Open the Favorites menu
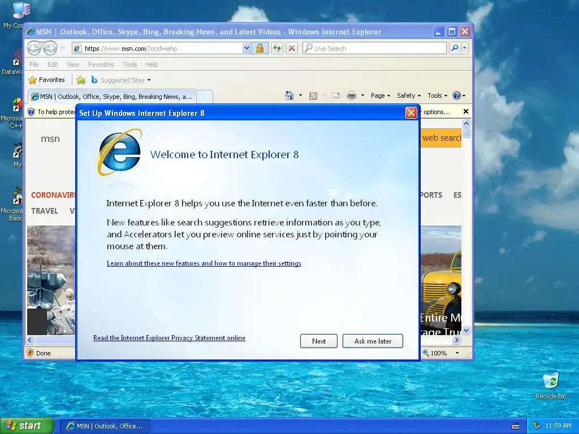This screenshot has width=579, height=434. [x=101, y=64]
